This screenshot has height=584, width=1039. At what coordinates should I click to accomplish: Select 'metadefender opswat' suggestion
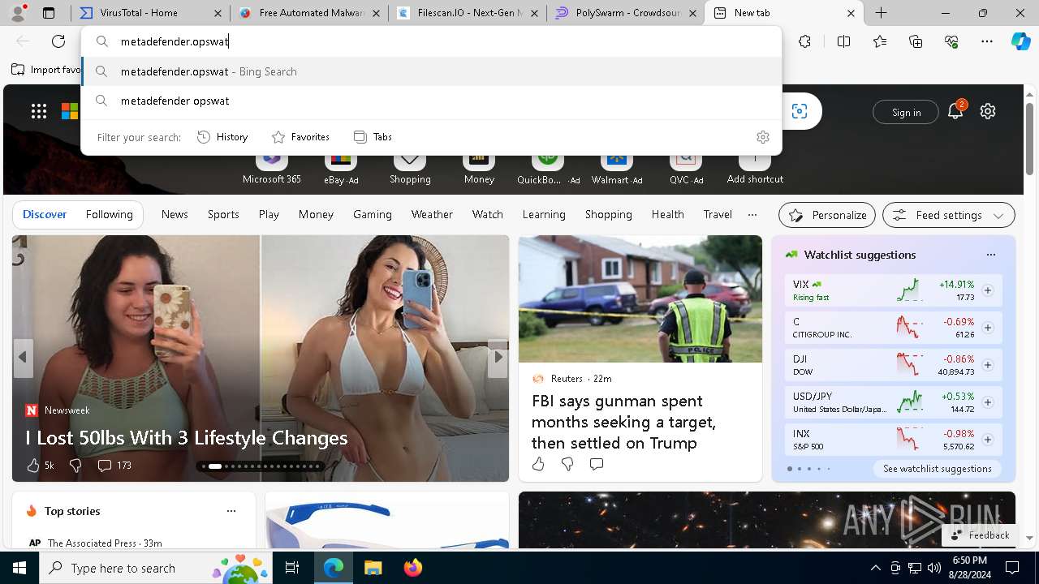(432, 101)
